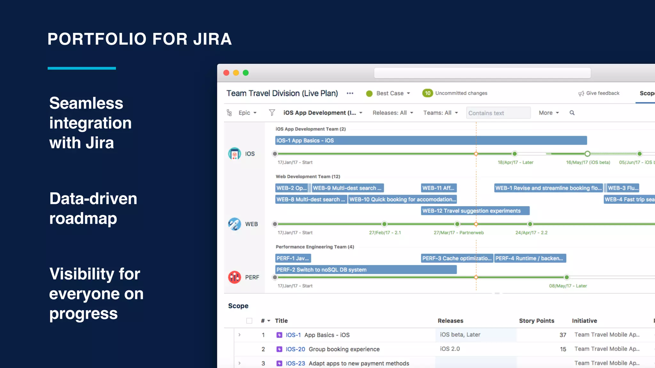Click the epic icon beside IOS-1
The width and height of the screenshot is (655, 368).
click(x=279, y=335)
